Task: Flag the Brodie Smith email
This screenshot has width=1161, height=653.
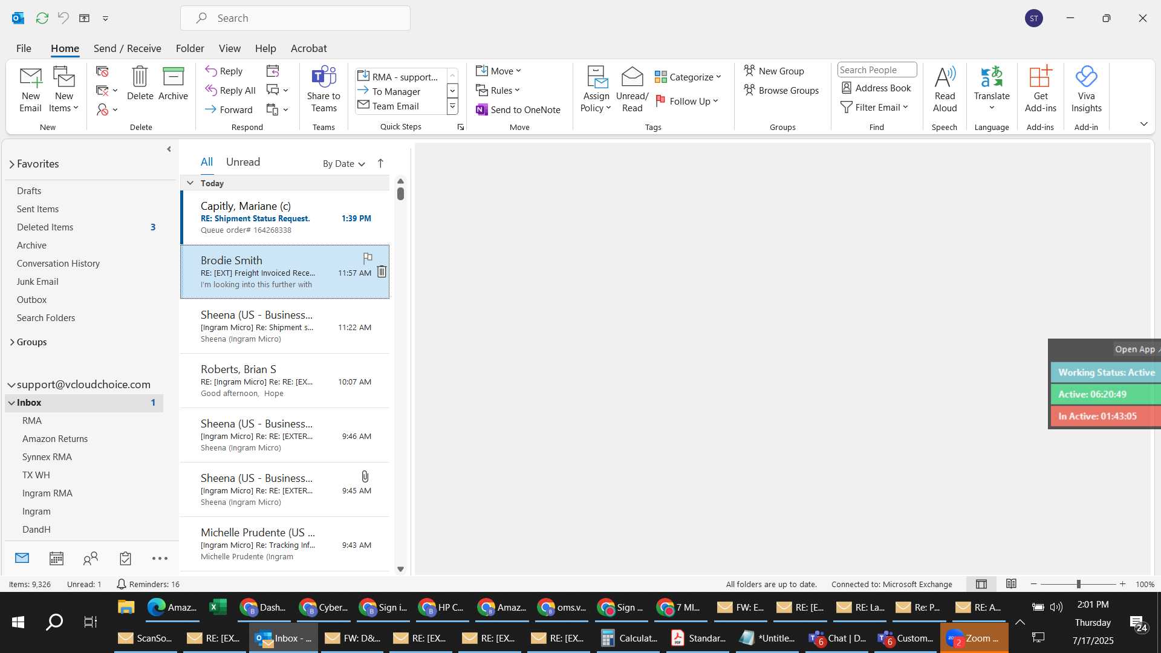Action: pyautogui.click(x=367, y=258)
